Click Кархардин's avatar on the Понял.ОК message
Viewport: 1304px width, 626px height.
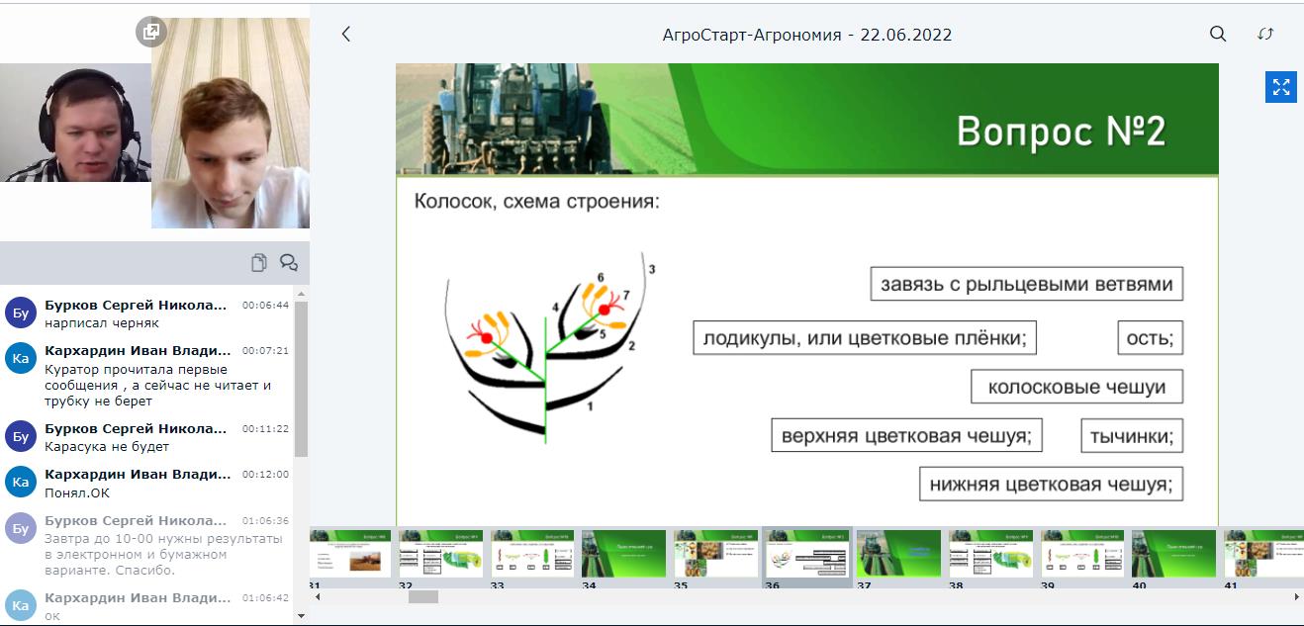pos(21,483)
